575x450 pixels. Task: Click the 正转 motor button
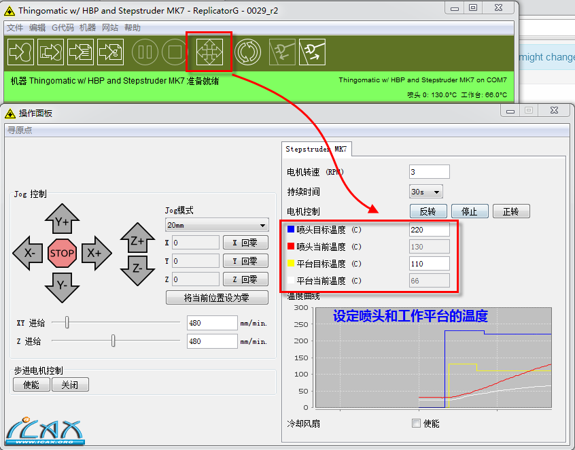pyautogui.click(x=511, y=211)
